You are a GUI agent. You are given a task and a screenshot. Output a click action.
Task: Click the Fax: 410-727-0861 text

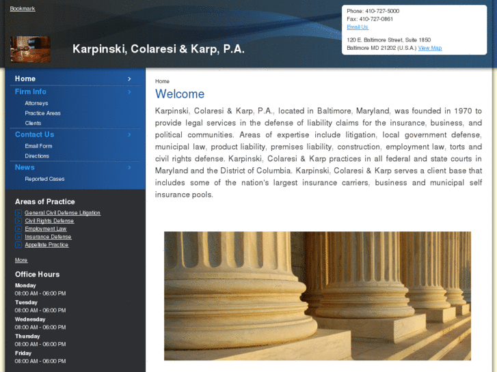tap(370, 19)
